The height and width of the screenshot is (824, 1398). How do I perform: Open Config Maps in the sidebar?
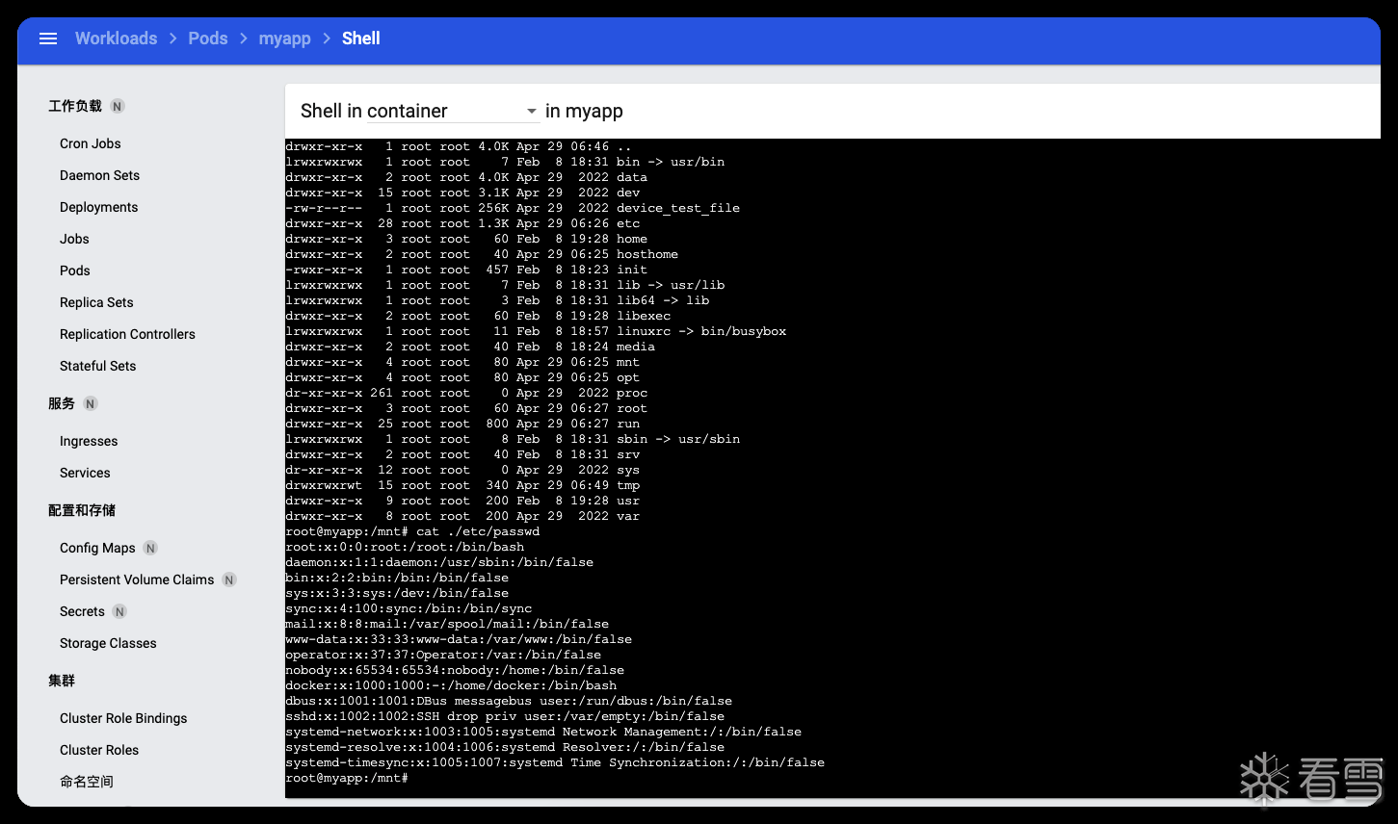tap(97, 548)
